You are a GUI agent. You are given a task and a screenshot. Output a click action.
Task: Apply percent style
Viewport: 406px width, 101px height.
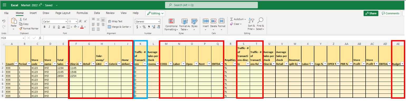(144, 27)
